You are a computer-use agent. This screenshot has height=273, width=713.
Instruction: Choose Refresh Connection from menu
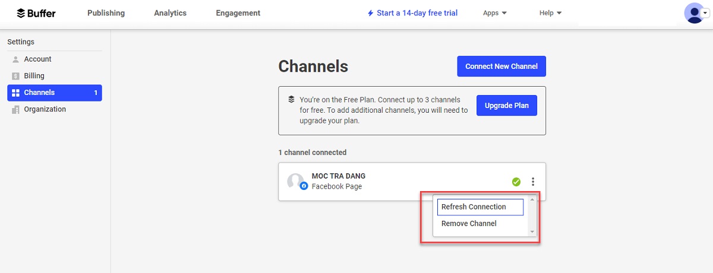pyautogui.click(x=480, y=207)
